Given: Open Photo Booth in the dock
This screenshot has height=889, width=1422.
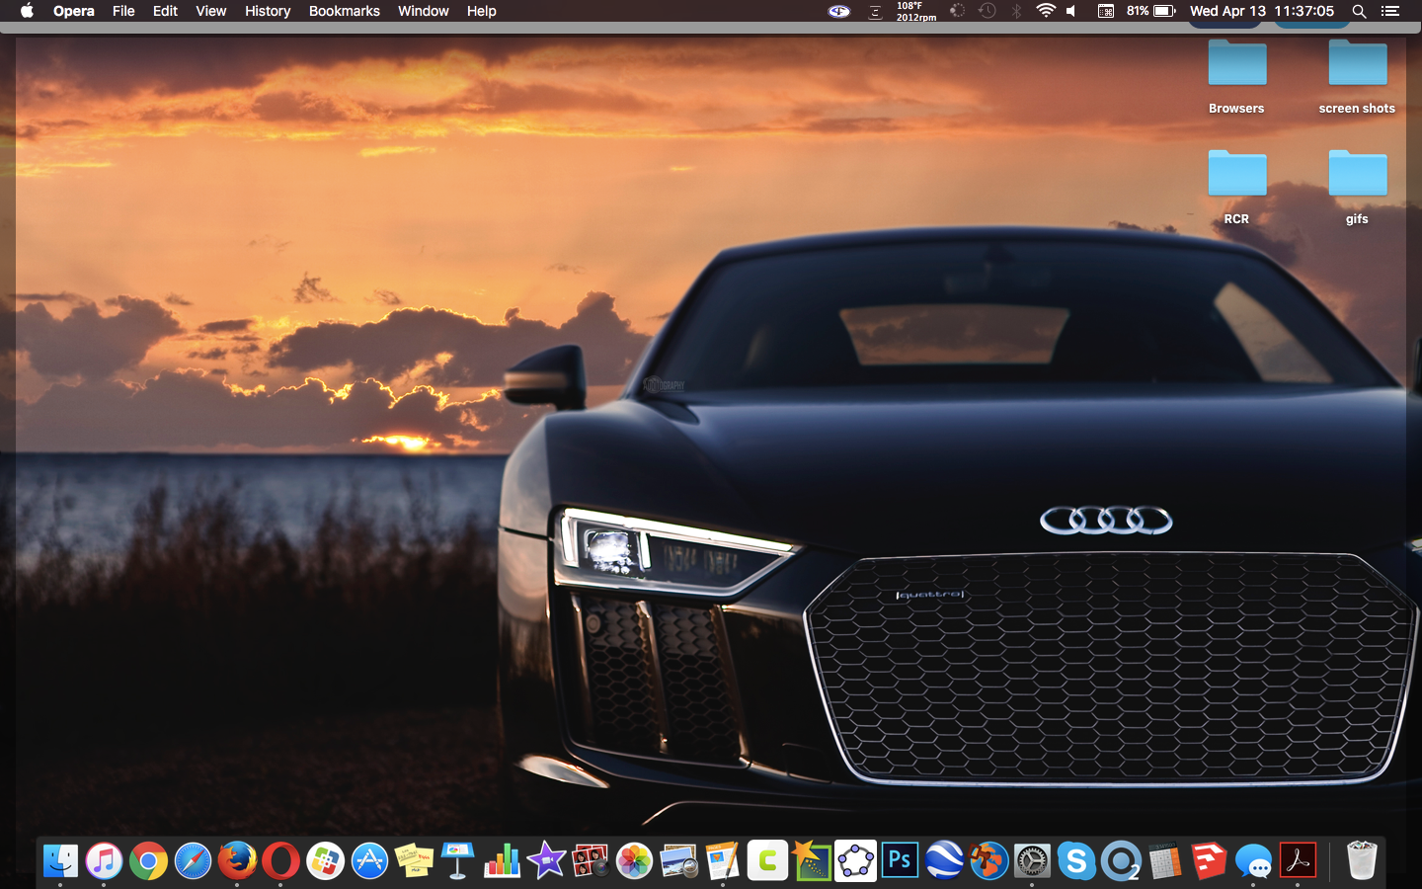Looking at the screenshot, I should click(591, 861).
